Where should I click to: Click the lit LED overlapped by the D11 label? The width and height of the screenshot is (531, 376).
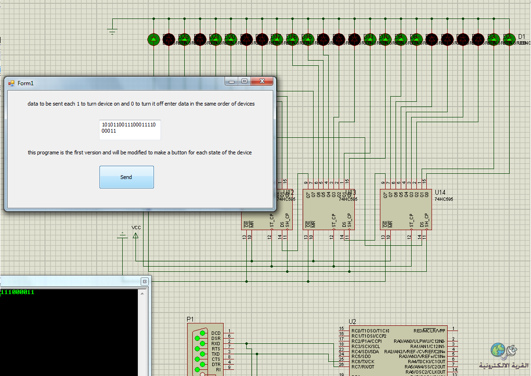click(370, 39)
